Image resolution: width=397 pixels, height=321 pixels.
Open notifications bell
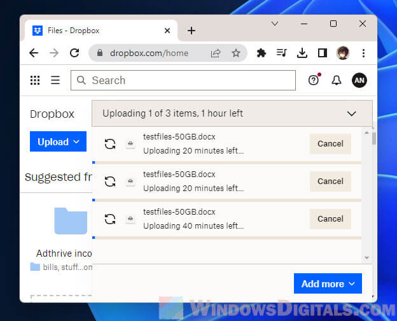click(x=337, y=80)
